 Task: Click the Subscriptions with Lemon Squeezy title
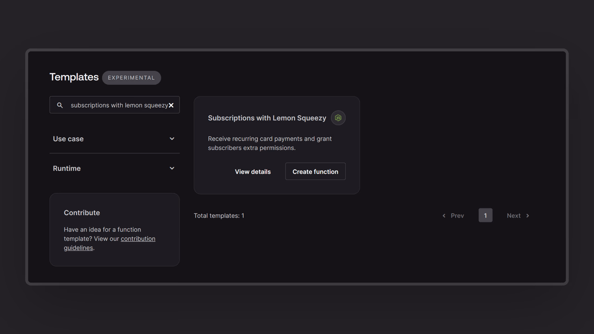tap(267, 118)
